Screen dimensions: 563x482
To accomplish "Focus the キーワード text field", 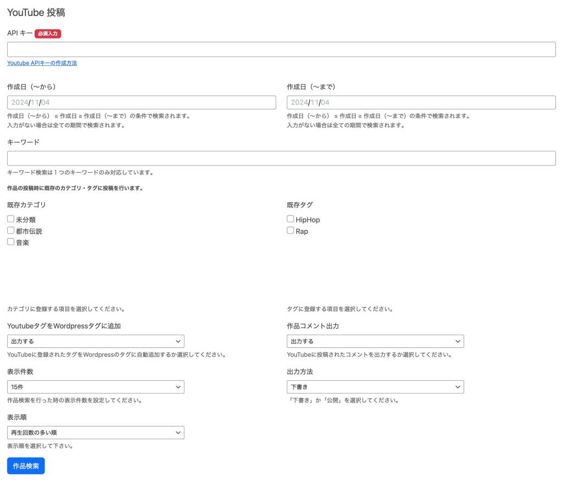I will pyautogui.click(x=281, y=158).
